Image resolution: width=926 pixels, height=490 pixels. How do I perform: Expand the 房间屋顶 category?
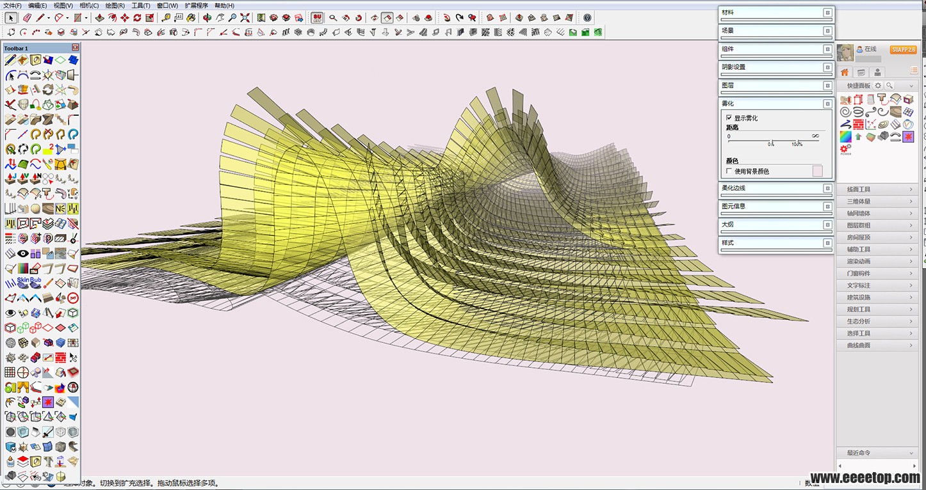(878, 237)
